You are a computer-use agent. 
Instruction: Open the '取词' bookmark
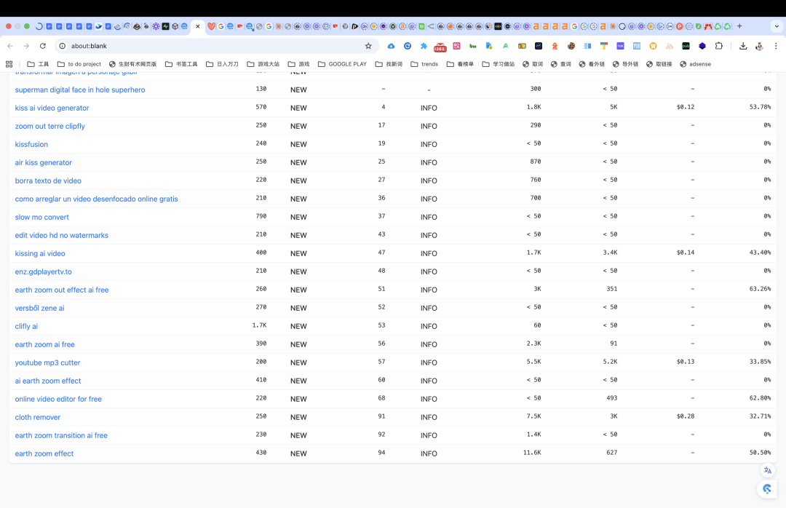click(533, 64)
